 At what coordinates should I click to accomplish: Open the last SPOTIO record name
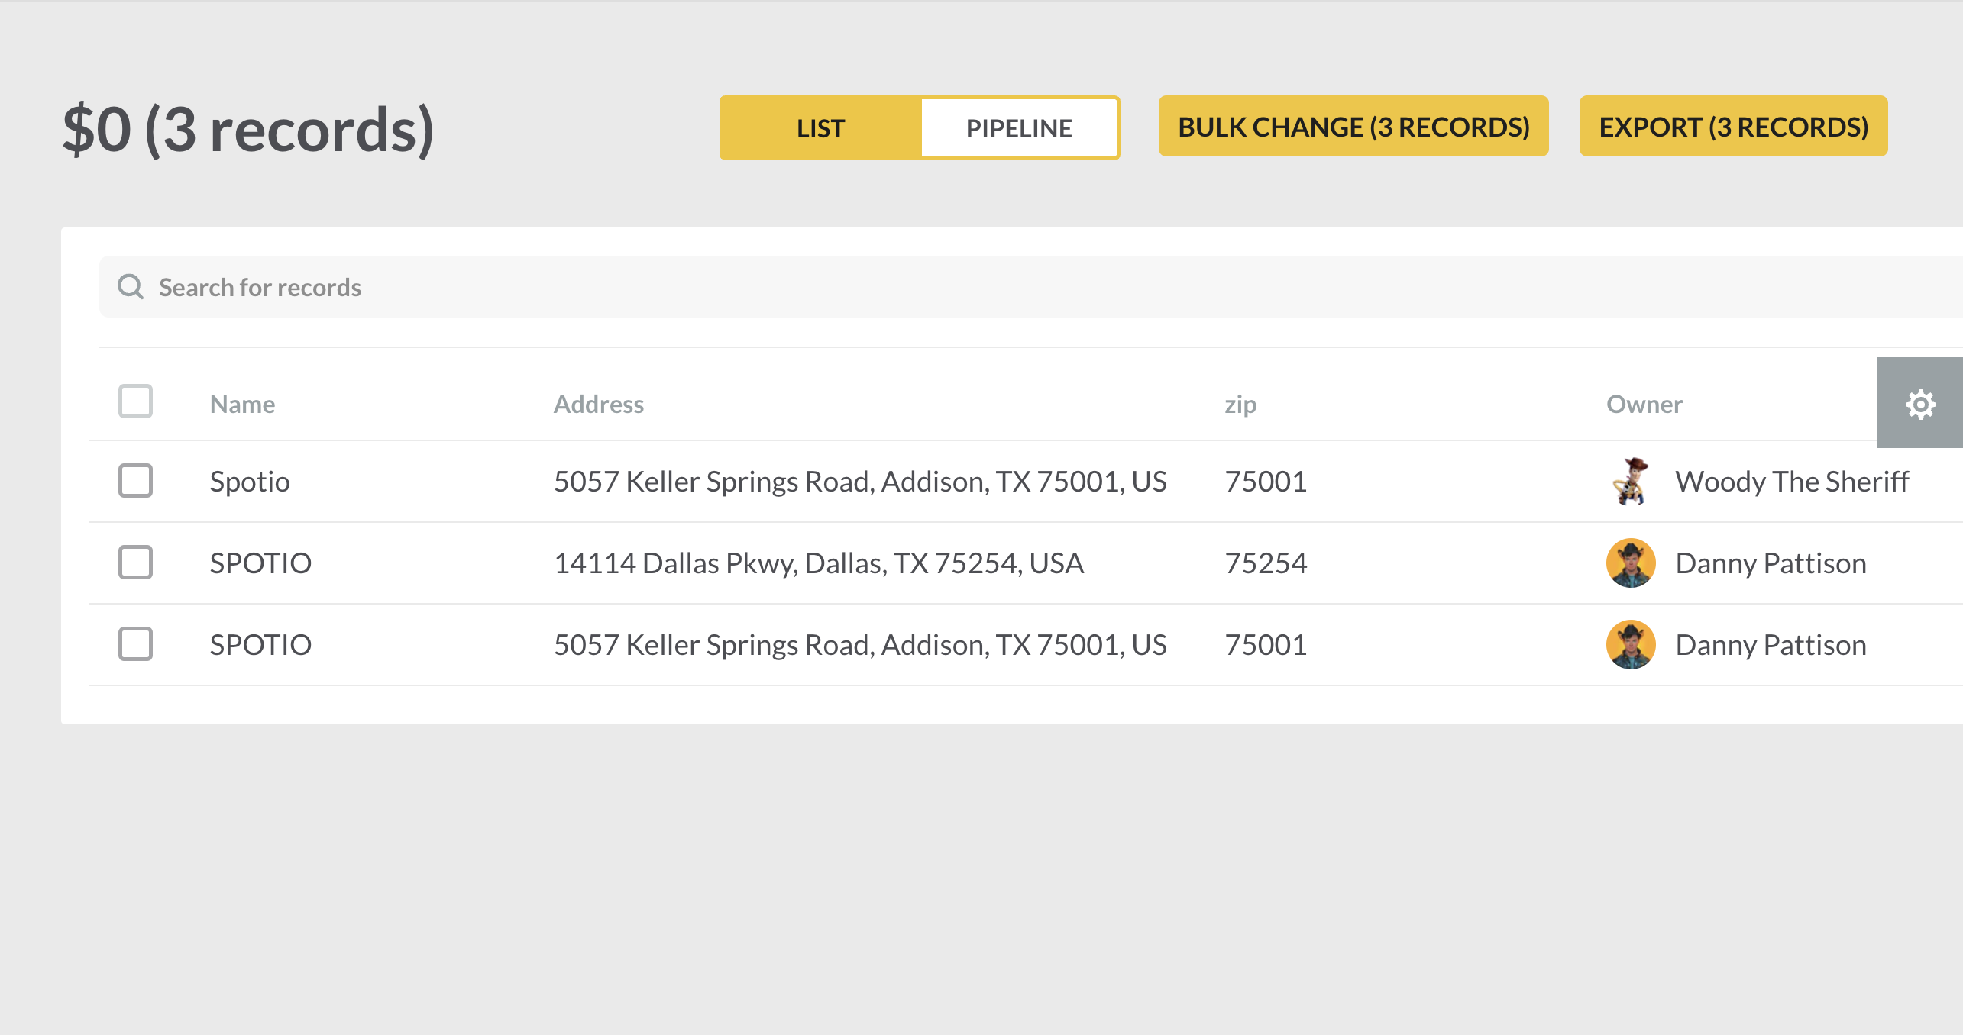(260, 645)
